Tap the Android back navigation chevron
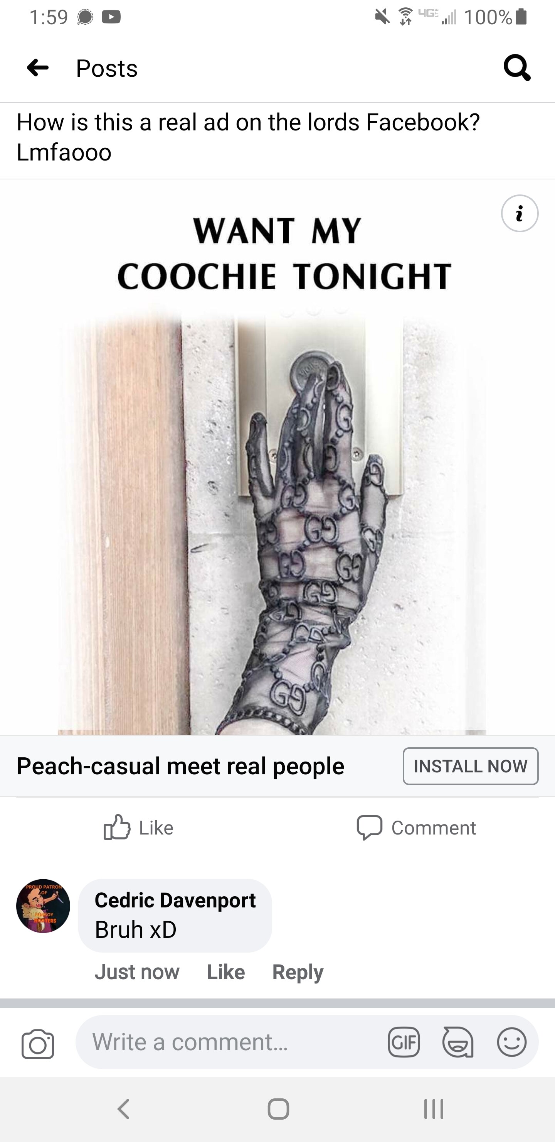 click(123, 1109)
